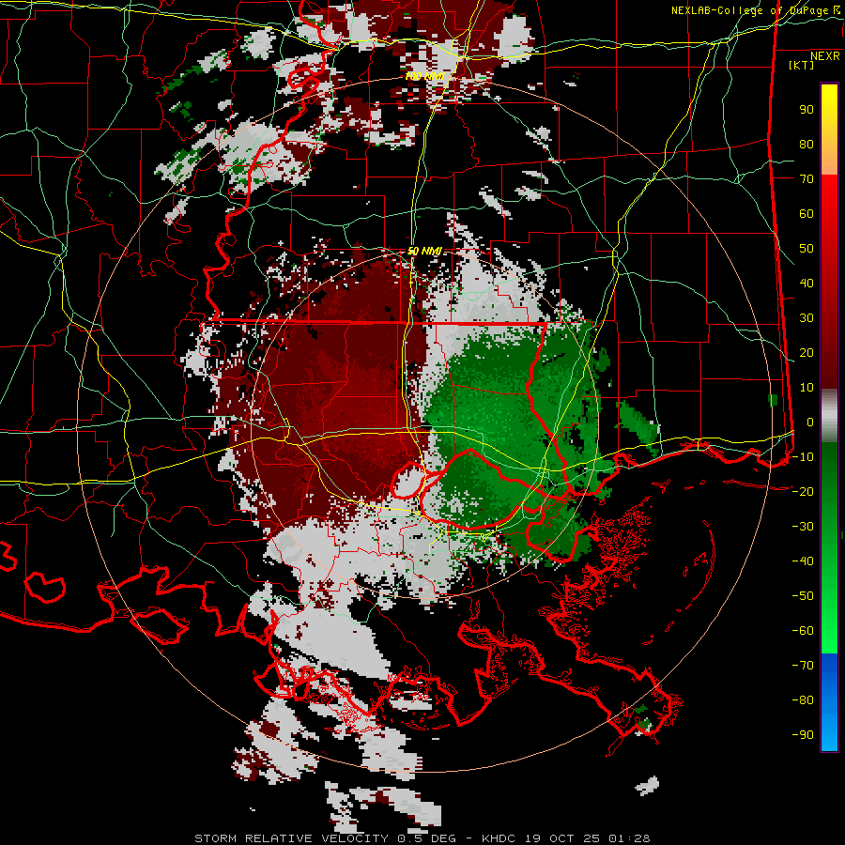Click the -50 value on the velocity scale
This screenshot has height=845, width=845.
click(x=803, y=595)
